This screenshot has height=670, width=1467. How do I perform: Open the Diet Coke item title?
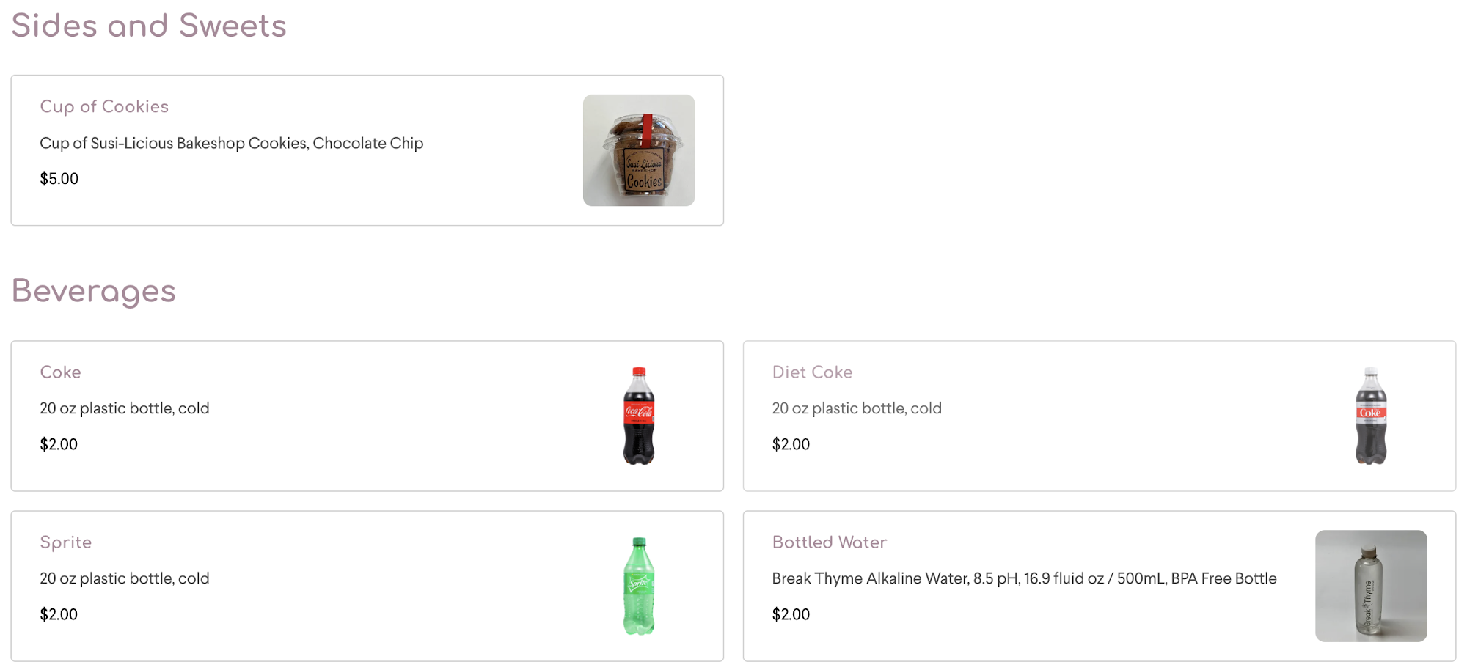[812, 372]
